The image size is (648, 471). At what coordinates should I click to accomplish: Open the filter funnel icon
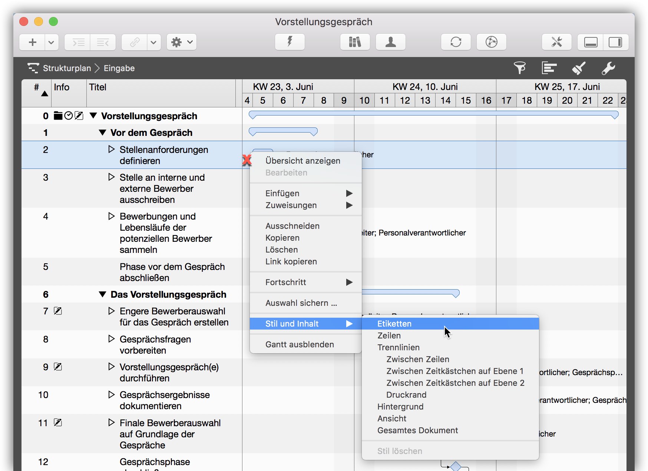519,68
